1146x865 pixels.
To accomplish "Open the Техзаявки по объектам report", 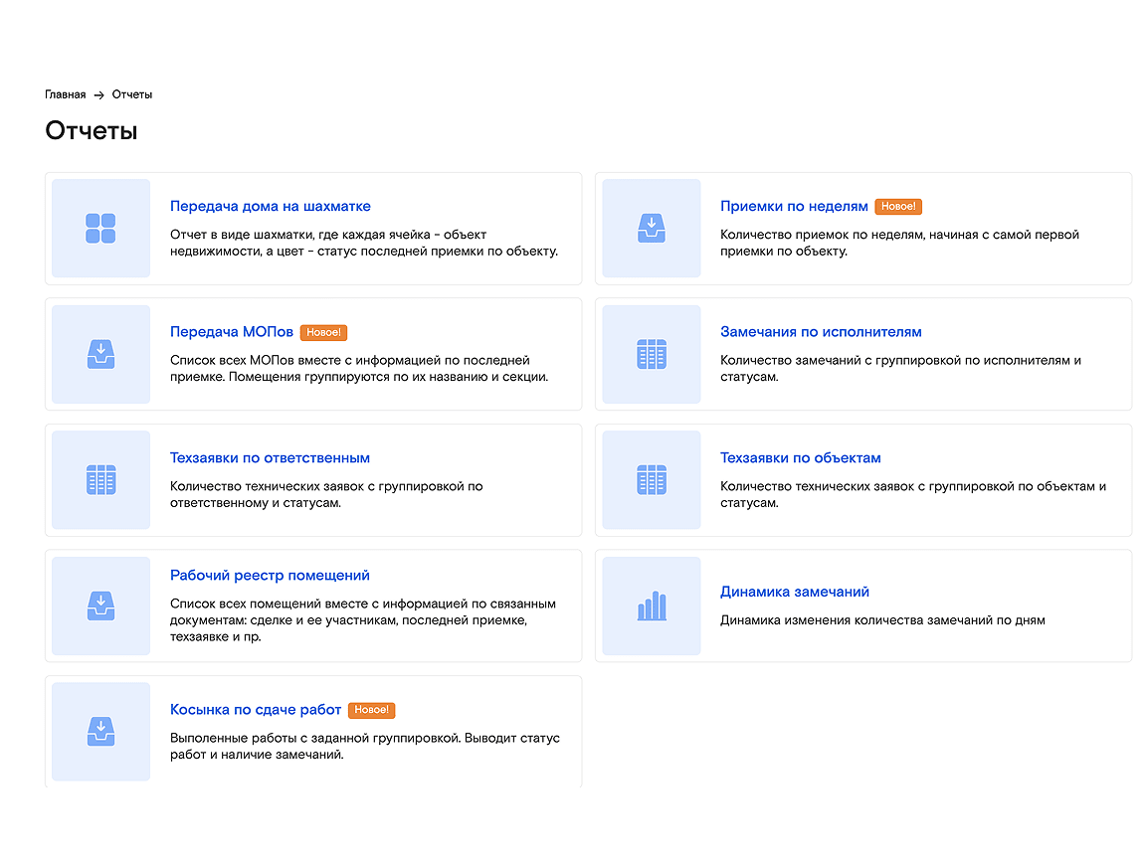I will [800, 458].
